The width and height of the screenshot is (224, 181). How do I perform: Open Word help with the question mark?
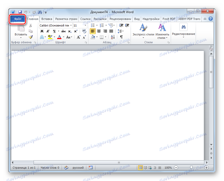[x=210, y=19]
